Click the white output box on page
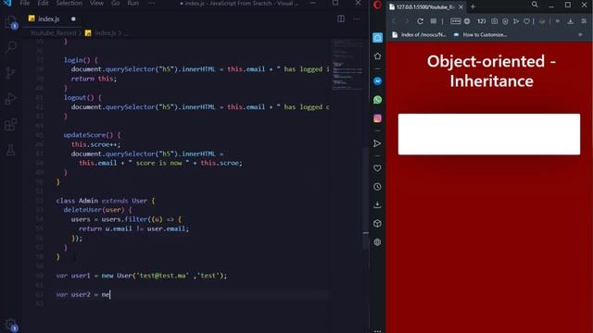 coord(489,134)
